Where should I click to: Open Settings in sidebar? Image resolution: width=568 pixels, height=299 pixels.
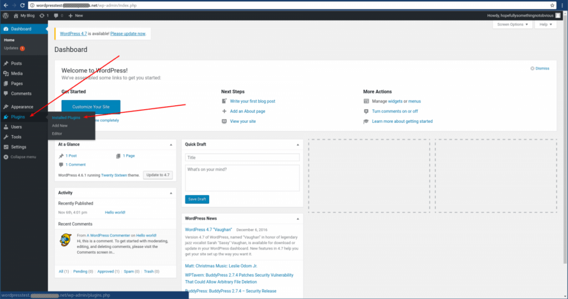[x=24, y=147]
